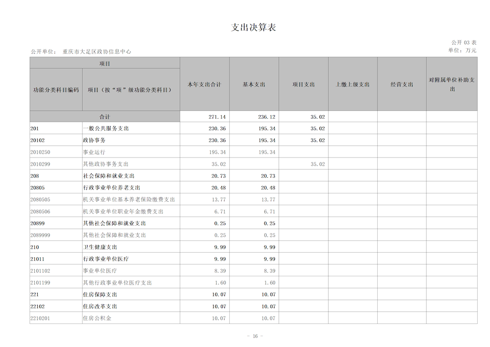Viewport: 490px width, 347px height.
Task: Click the 基本支出 column header
Action: click(x=254, y=84)
